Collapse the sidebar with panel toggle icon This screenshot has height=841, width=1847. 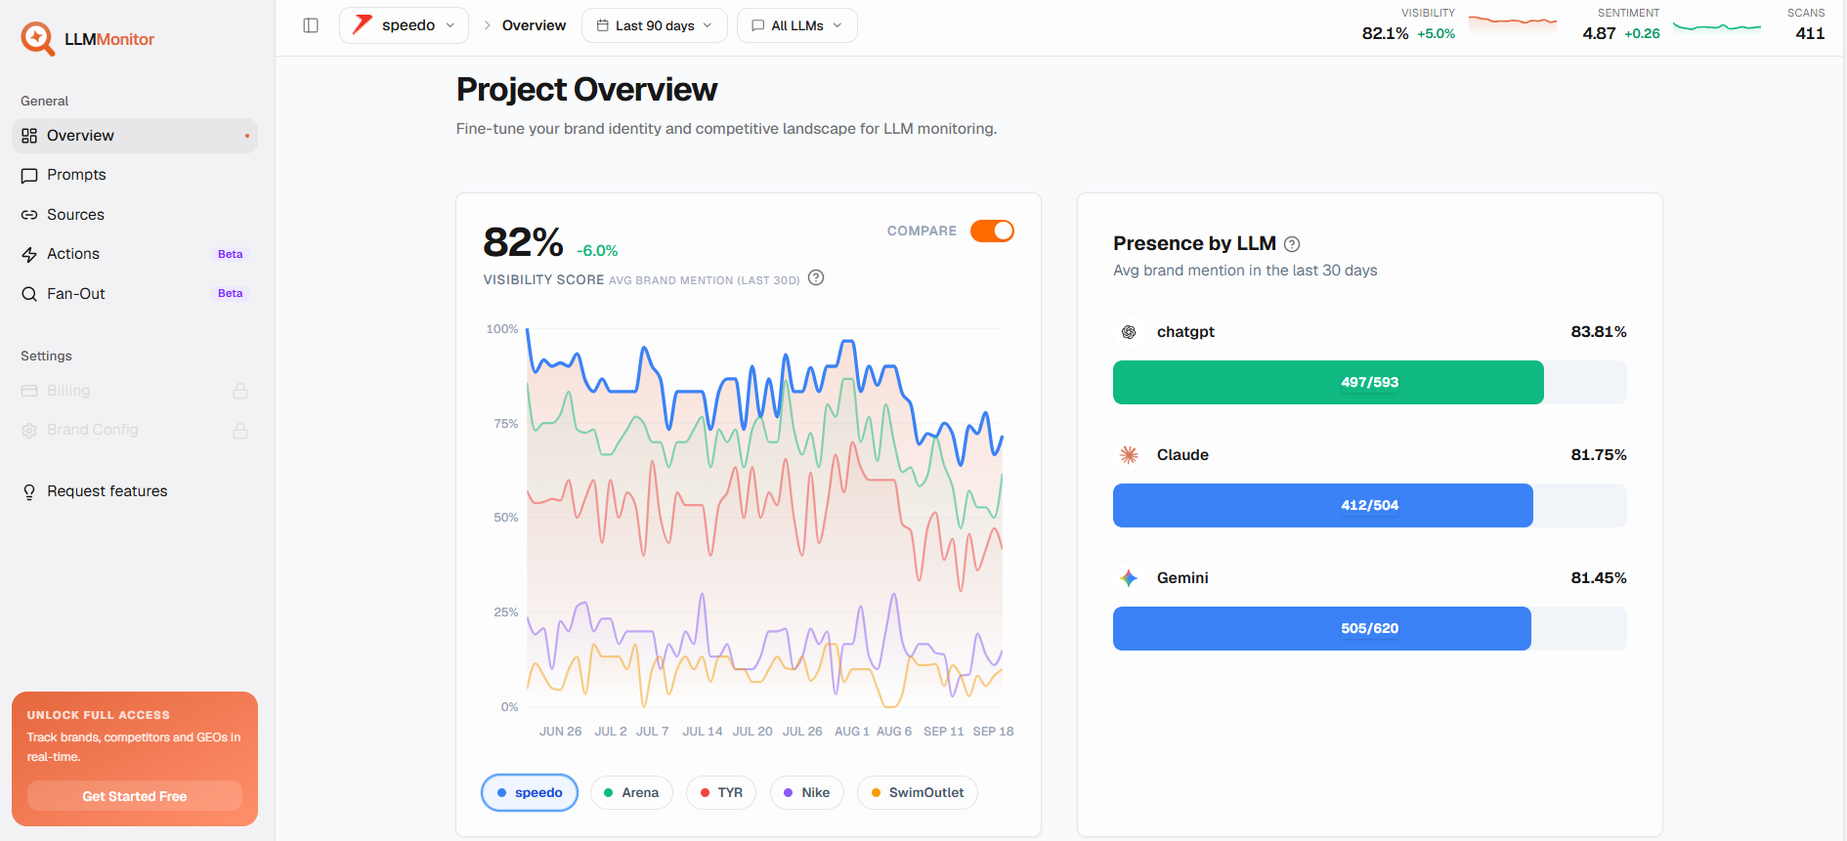tap(311, 25)
